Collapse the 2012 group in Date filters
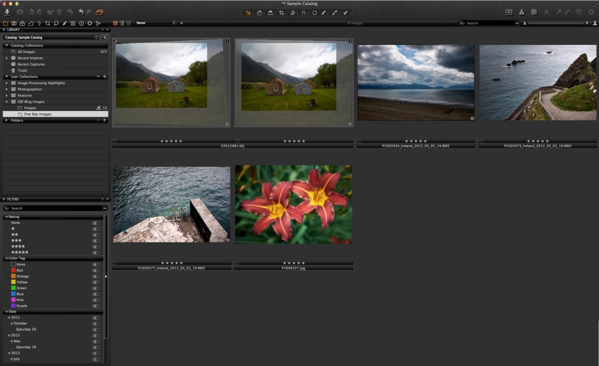Screen dimensions: 599x366 (9, 335)
